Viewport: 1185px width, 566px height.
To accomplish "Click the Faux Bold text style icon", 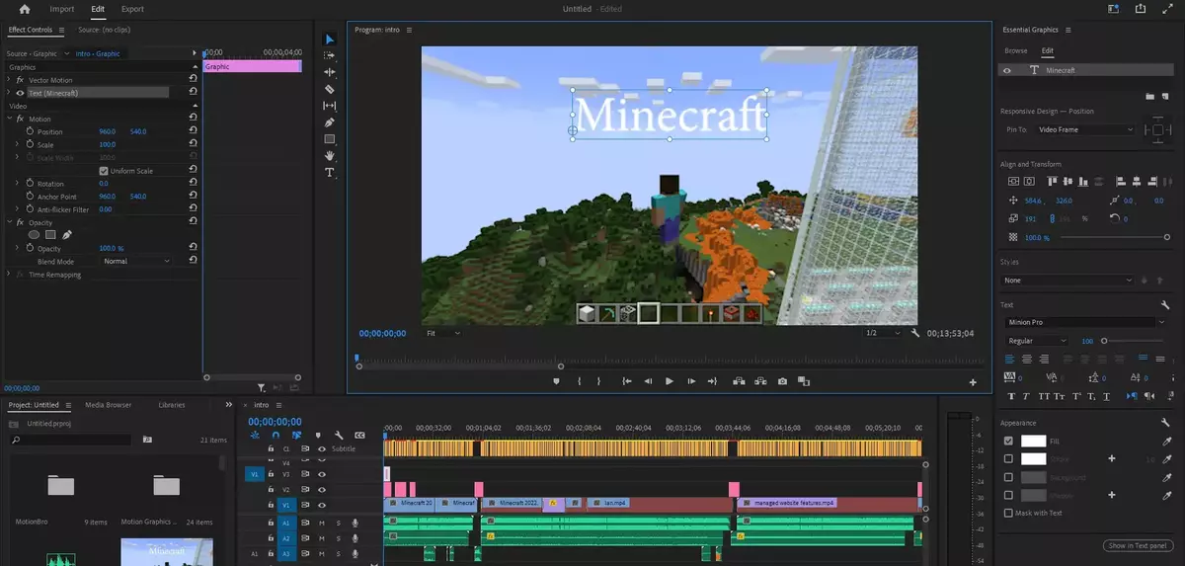I will point(1009,395).
